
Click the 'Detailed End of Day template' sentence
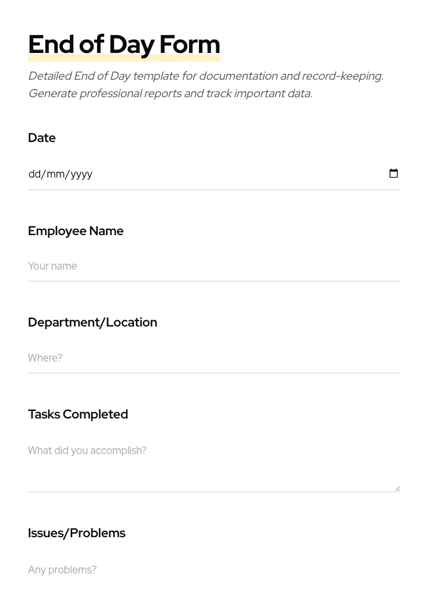(205, 76)
